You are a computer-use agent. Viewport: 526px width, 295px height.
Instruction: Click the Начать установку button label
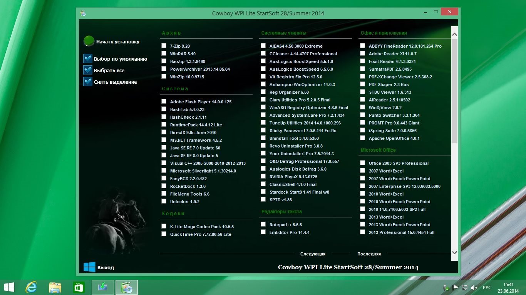coord(118,41)
